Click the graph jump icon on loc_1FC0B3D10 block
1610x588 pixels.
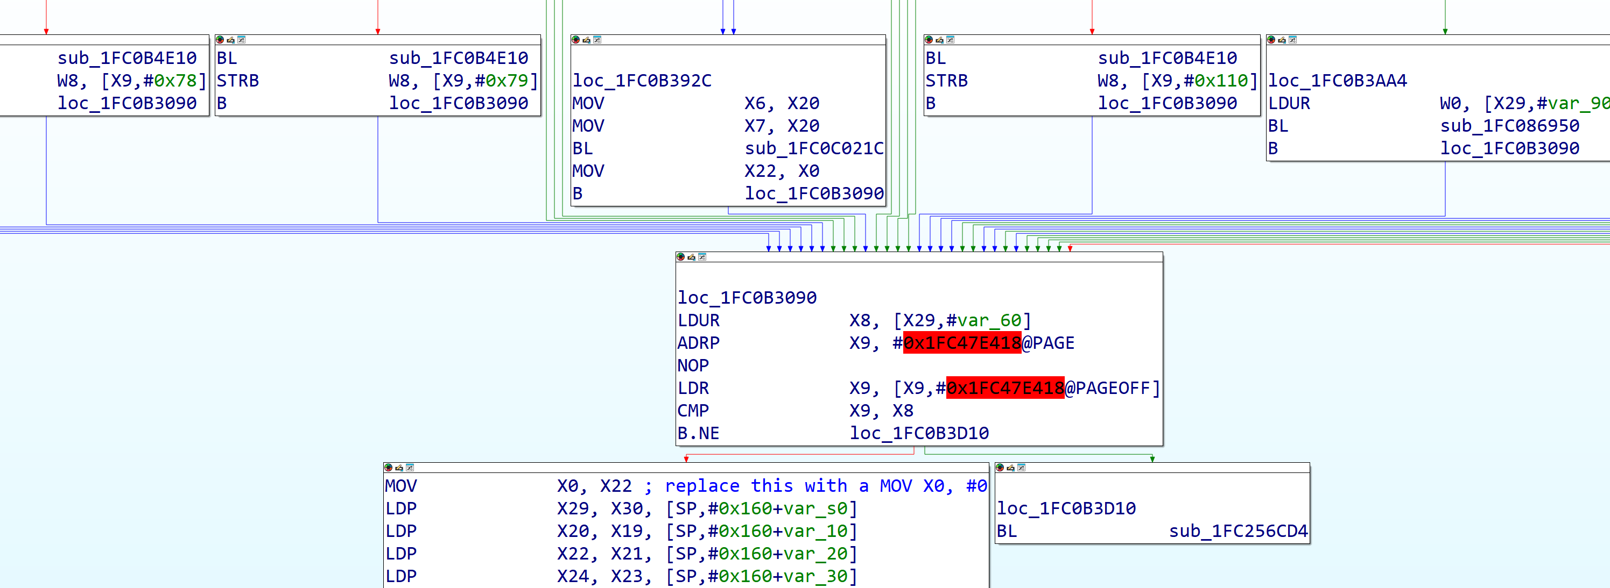(x=1021, y=468)
